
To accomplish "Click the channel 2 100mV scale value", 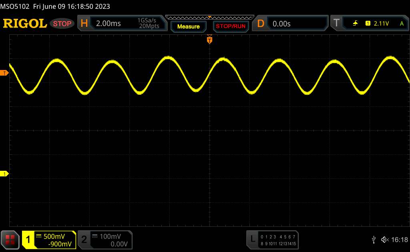I will tap(110, 236).
